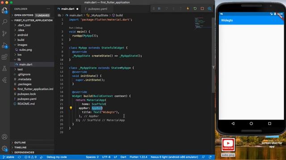Screen dimensions: 286x160
Task: Open the Flutter/Dart sidebar icon below flask
Action: [x=4, y=80]
